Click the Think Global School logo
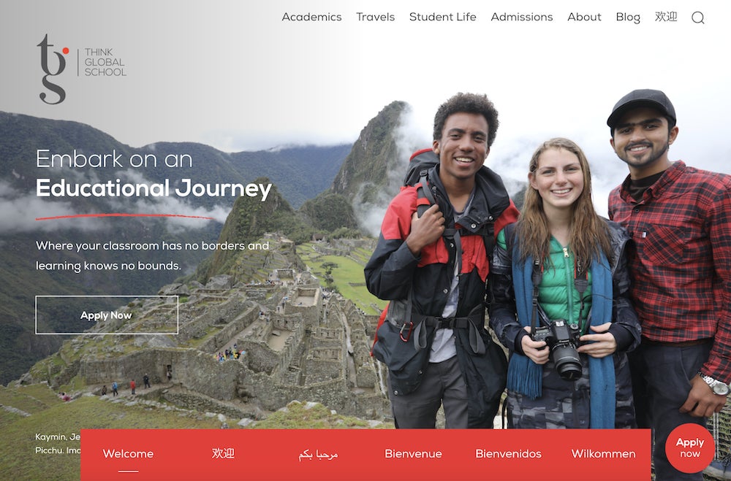This screenshot has width=731, height=481. (x=82, y=69)
